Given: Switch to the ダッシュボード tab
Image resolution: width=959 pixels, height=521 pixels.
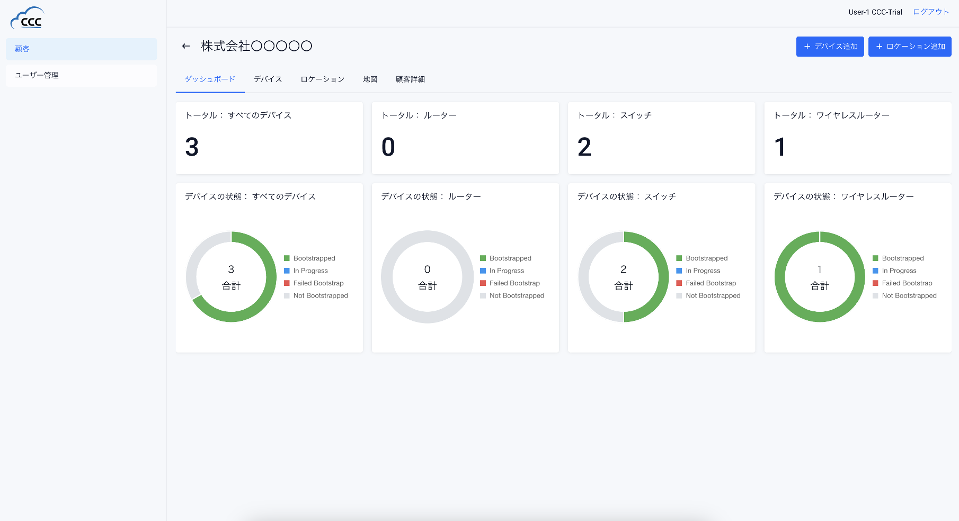Looking at the screenshot, I should pyautogui.click(x=210, y=79).
